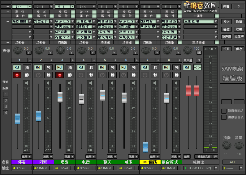This screenshot has height=175, width=246.
Task: Toggle Rd on master channel
Action: pos(187,68)
